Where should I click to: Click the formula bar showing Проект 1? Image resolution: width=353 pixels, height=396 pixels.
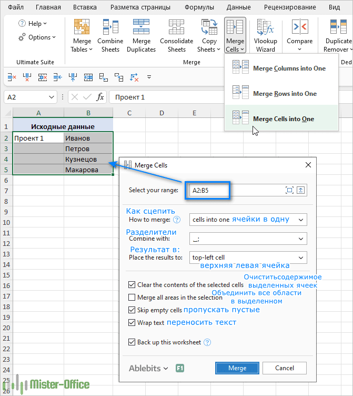167,97
